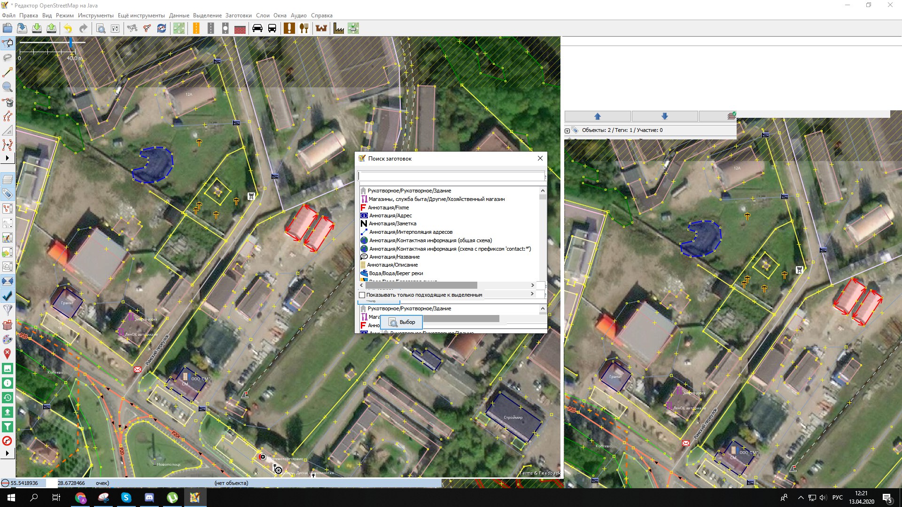This screenshot has height=507, width=902.
Task: Open the Заготовки menu
Action: point(238,15)
